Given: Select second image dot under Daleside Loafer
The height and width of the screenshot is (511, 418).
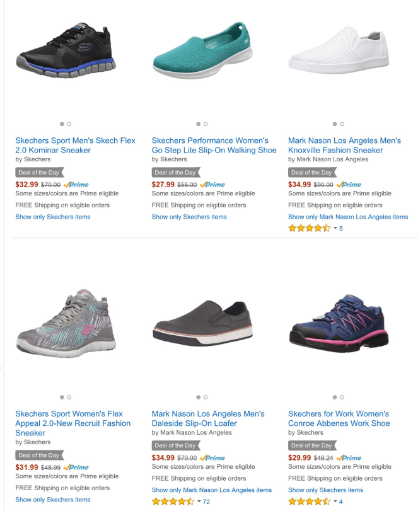Looking at the screenshot, I should [x=206, y=397].
